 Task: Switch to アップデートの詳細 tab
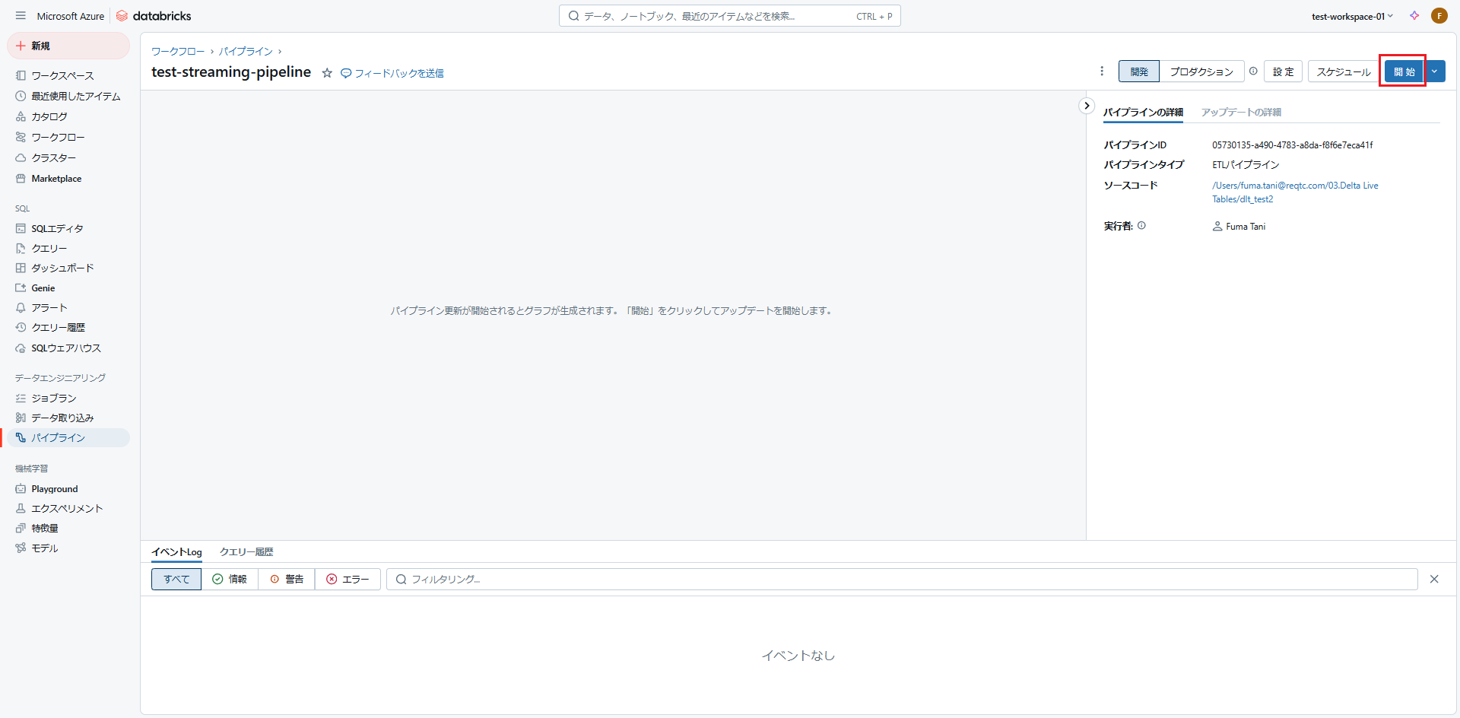coord(1241,112)
